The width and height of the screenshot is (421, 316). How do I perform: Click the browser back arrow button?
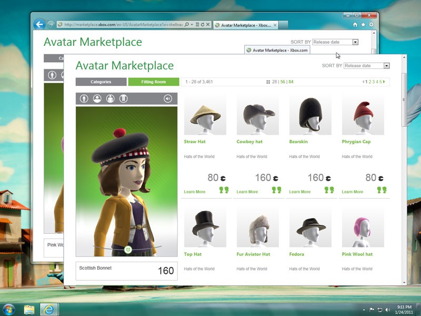pyautogui.click(x=39, y=24)
